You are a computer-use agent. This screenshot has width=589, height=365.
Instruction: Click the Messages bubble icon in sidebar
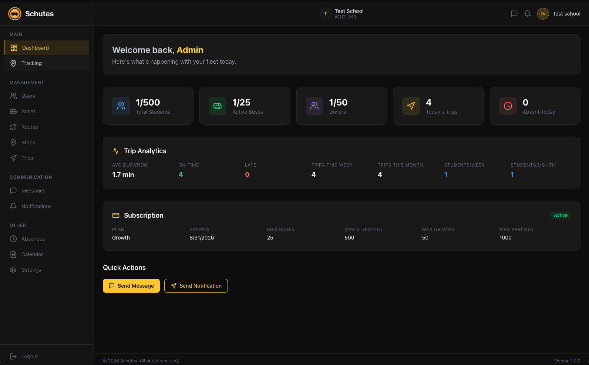coord(13,191)
